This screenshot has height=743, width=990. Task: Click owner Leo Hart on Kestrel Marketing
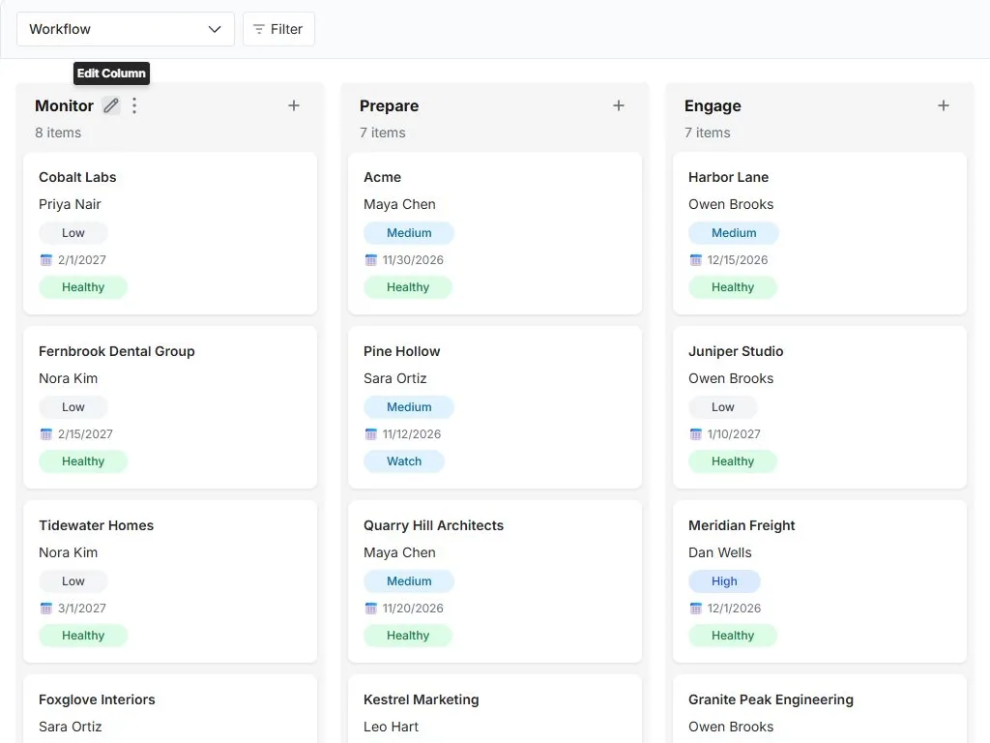coord(391,728)
